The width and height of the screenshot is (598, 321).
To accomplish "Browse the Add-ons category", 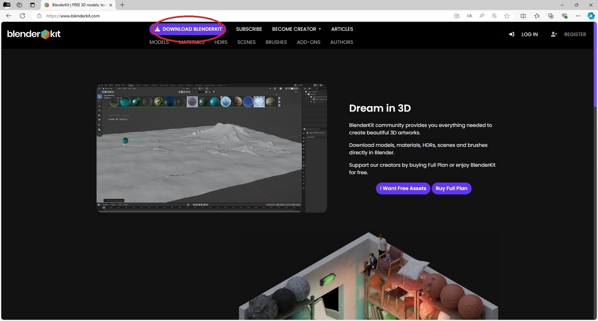I will coord(308,42).
